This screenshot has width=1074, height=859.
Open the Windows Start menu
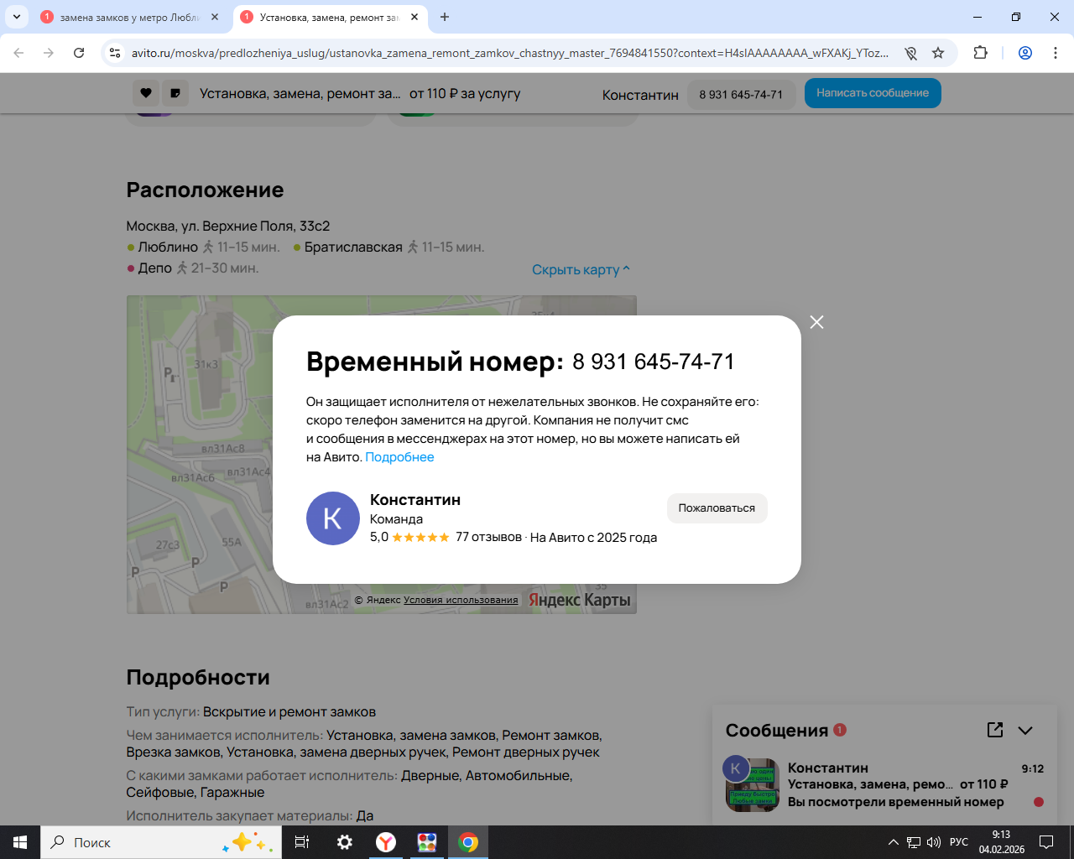20,842
